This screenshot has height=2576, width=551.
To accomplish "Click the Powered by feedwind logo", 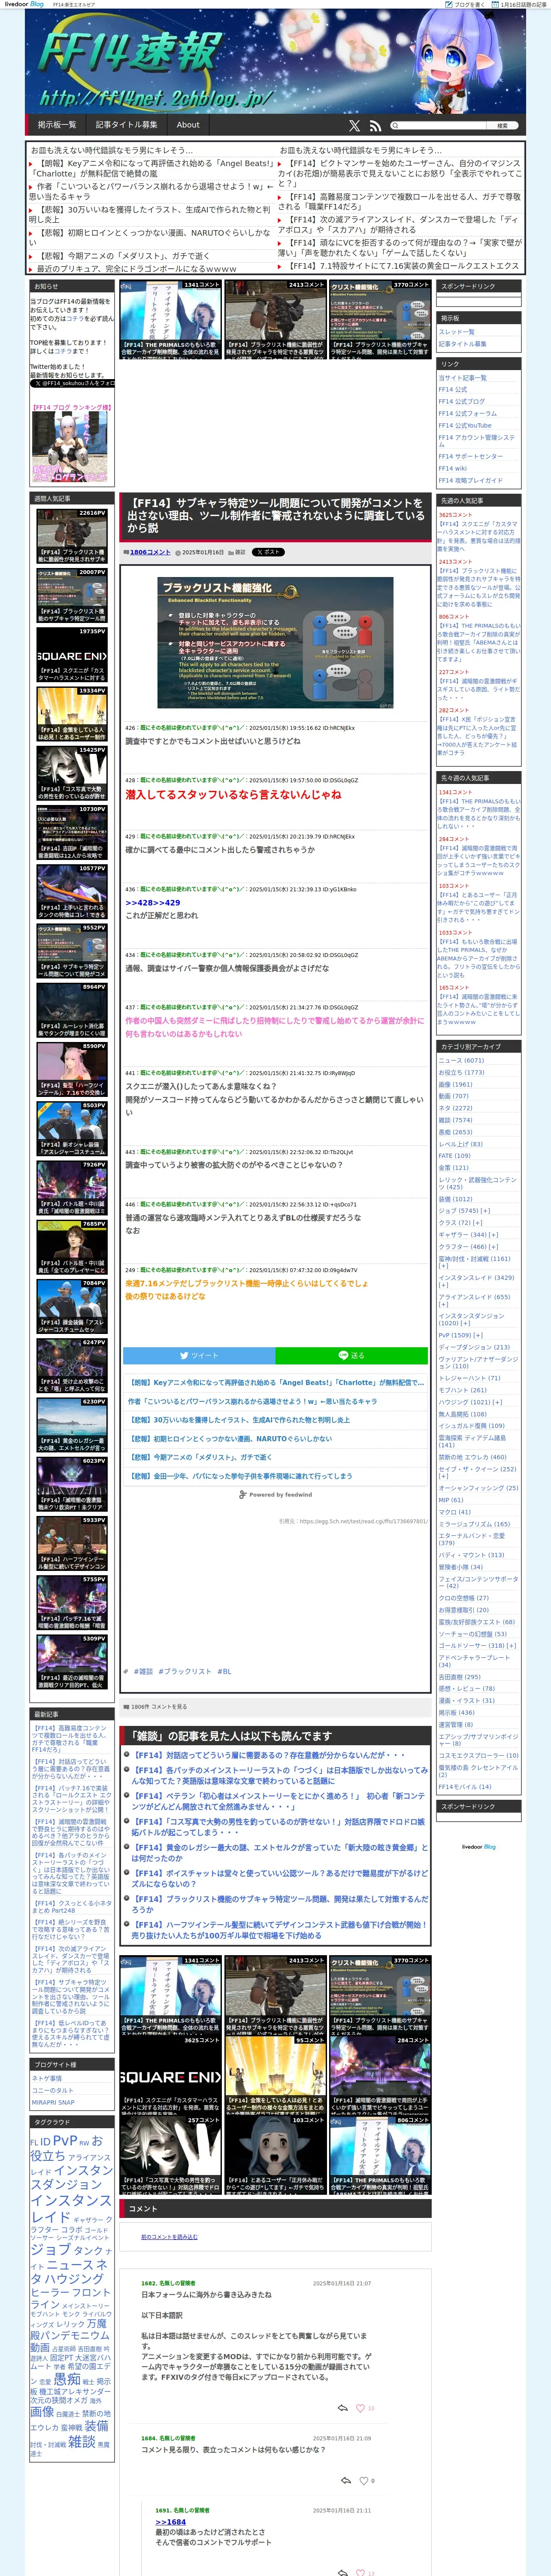I will click(x=275, y=1494).
